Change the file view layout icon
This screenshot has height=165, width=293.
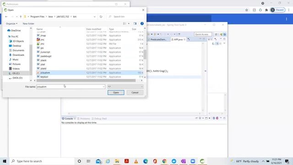tap(125, 23)
